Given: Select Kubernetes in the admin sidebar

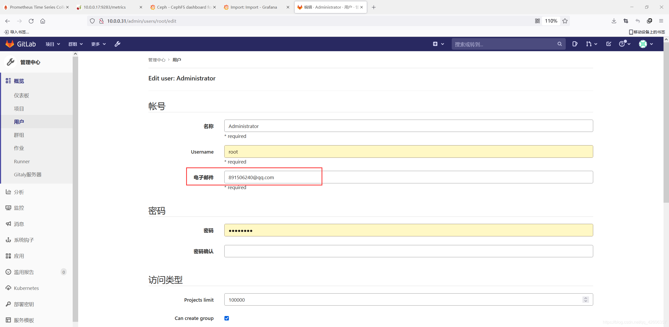Looking at the screenshot, I should pos(26,288).
